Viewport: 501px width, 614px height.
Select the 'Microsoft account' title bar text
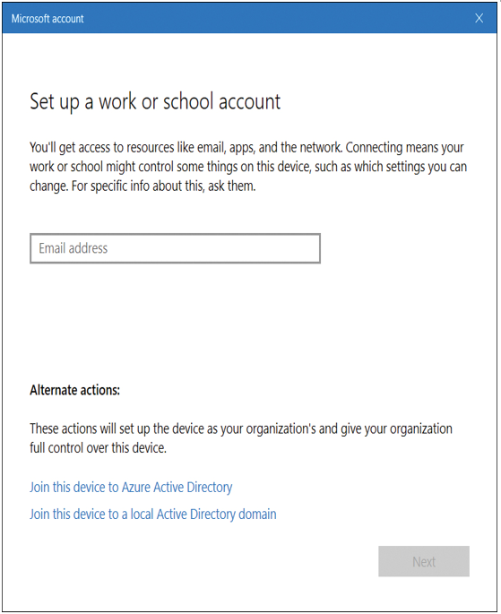point(48,19)
